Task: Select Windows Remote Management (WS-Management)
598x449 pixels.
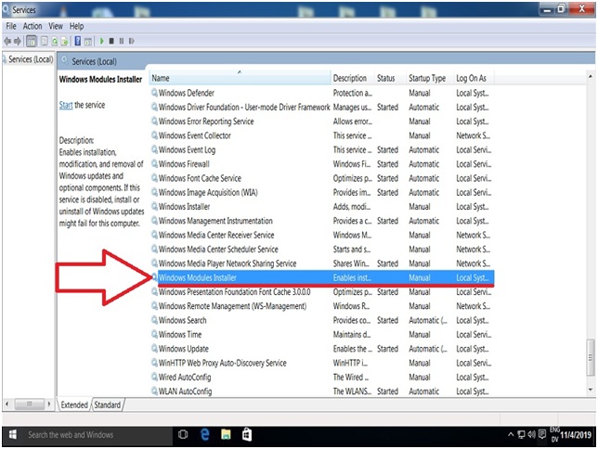Action: pos(321,306)
